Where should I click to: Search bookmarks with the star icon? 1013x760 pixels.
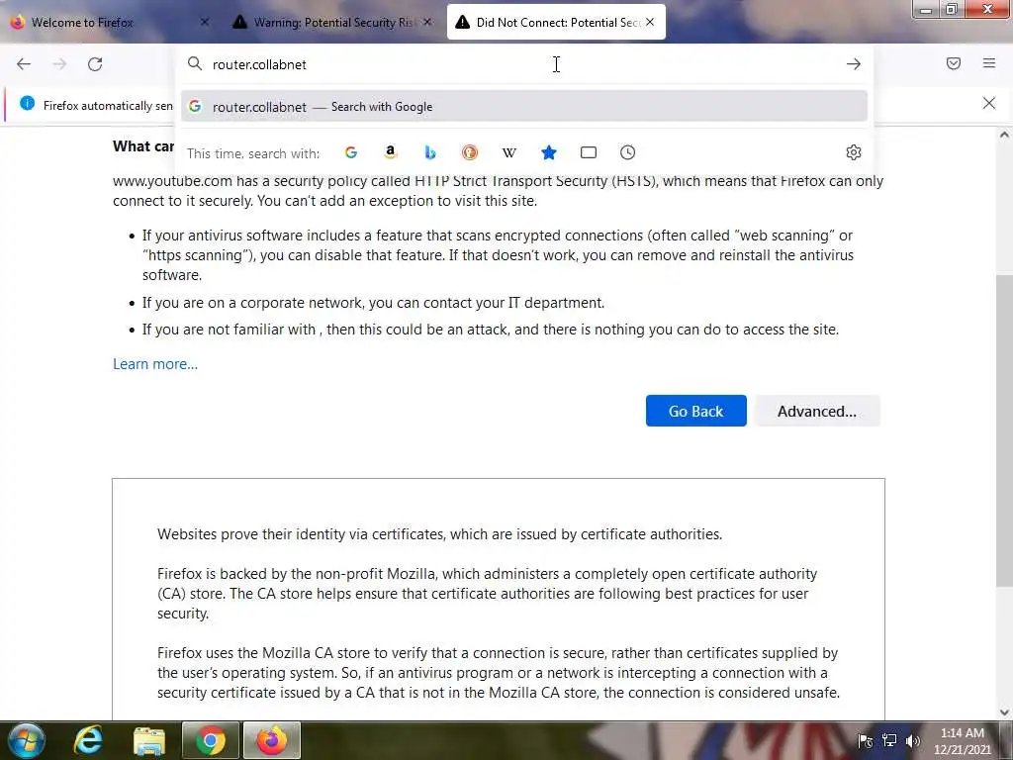pos(548,152)
